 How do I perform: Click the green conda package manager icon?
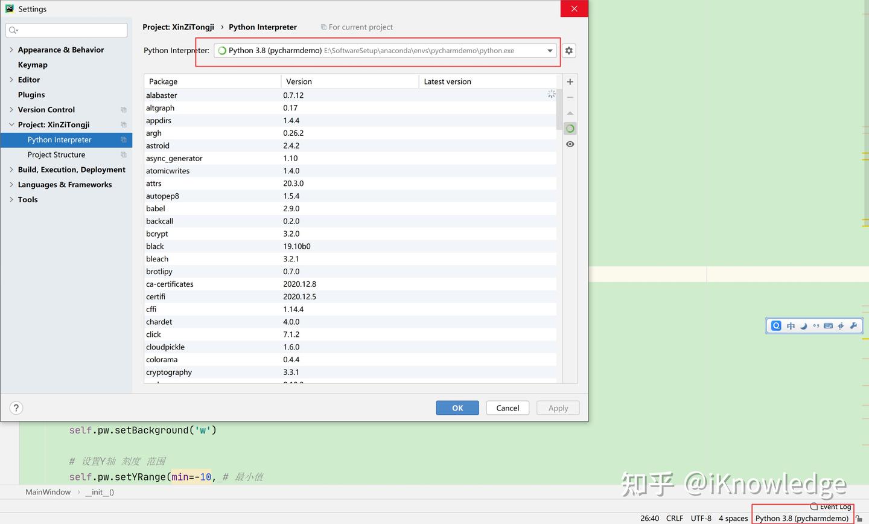[x=570, y=128]
